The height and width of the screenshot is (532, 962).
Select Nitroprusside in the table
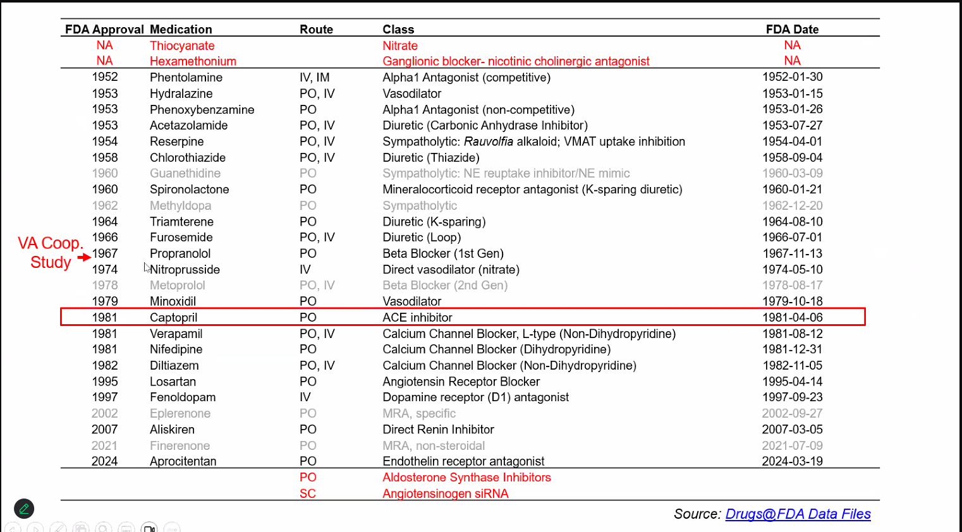click(x=185, y=269)
